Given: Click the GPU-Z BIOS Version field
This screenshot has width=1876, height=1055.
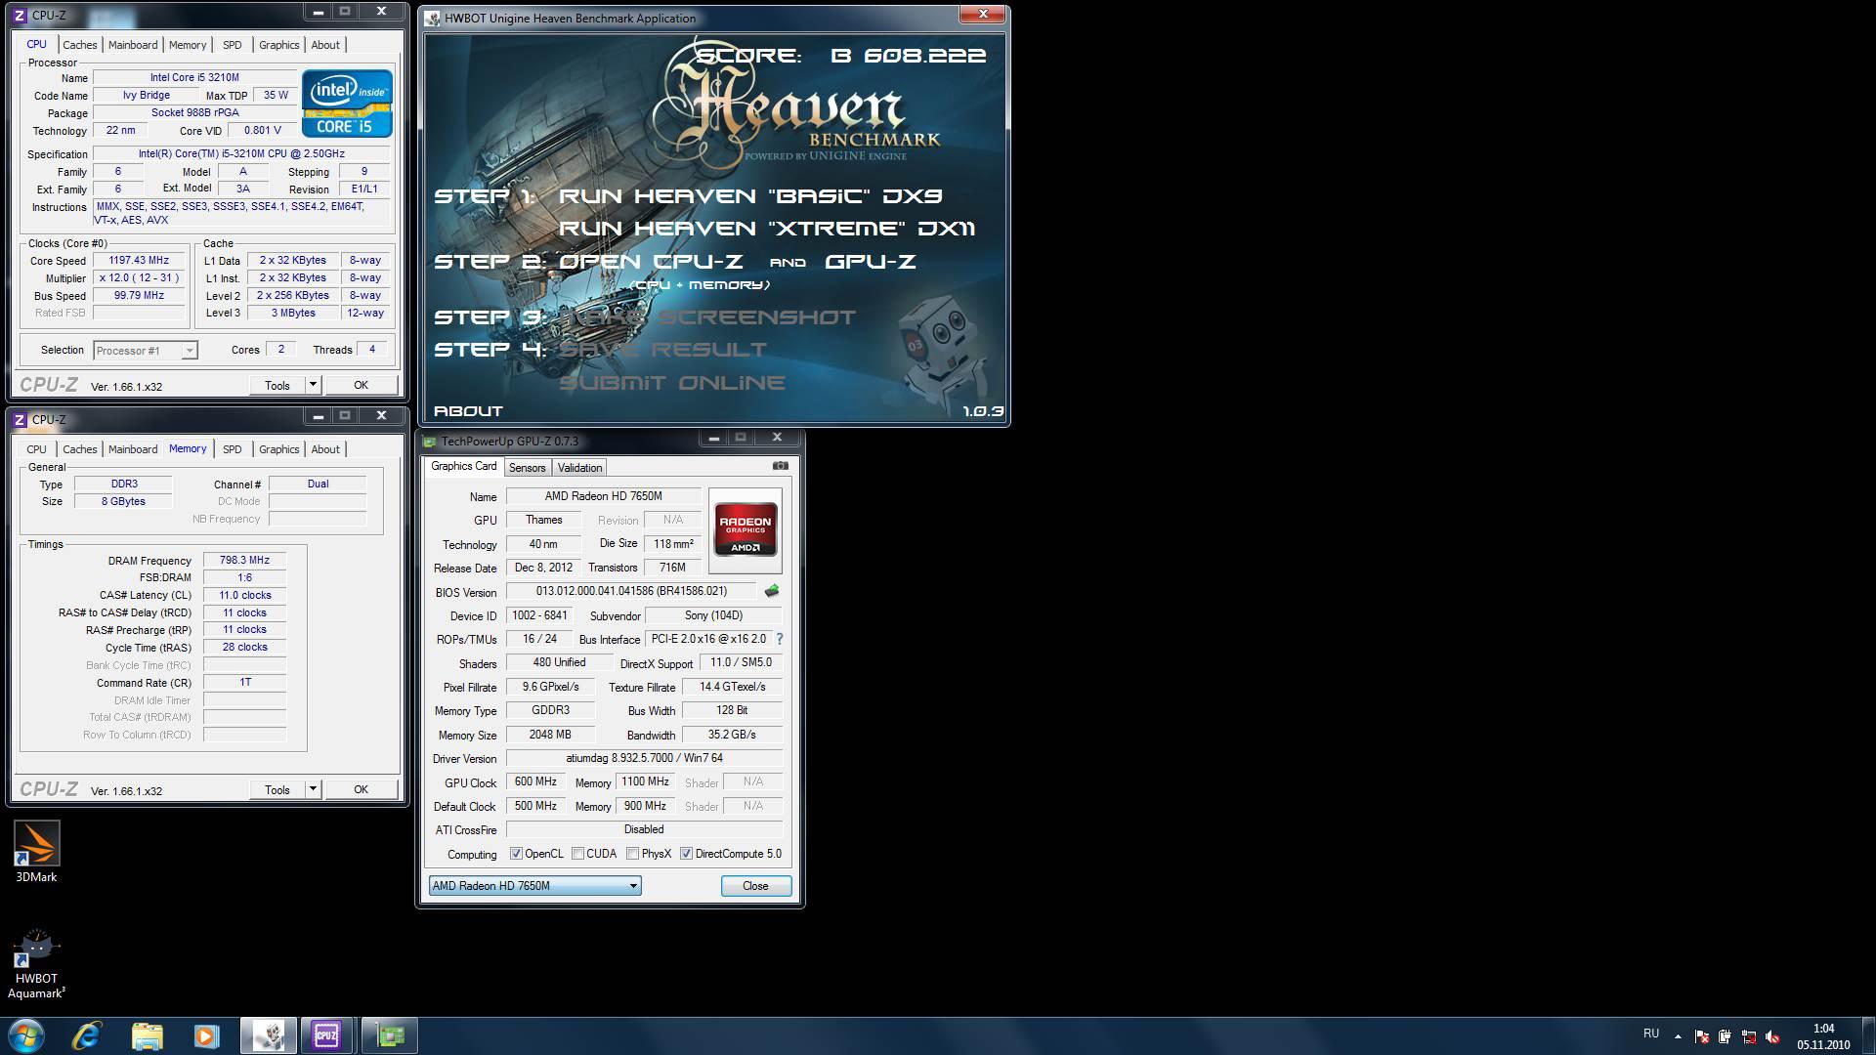Looking at the screenshot, I should click(x=631, y=591).
